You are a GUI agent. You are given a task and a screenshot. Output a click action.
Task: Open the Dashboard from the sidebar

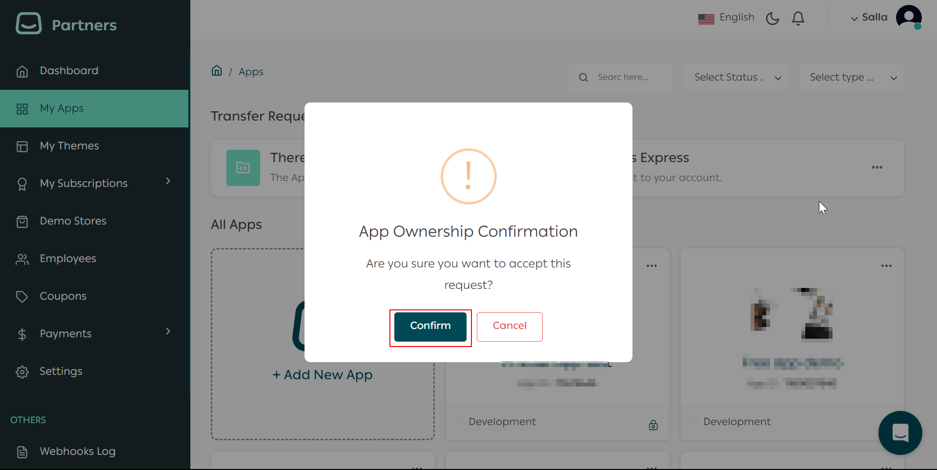(68, 70)
